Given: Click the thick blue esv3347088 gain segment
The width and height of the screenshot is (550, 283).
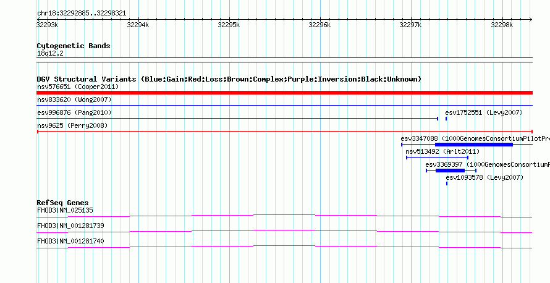Looking at the screenshot, I should (474, 145).
